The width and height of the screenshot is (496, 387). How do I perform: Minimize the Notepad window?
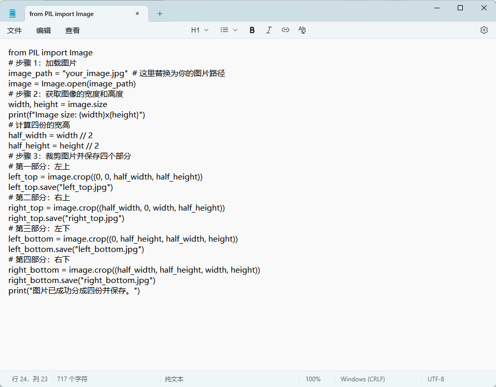[437, 8]
